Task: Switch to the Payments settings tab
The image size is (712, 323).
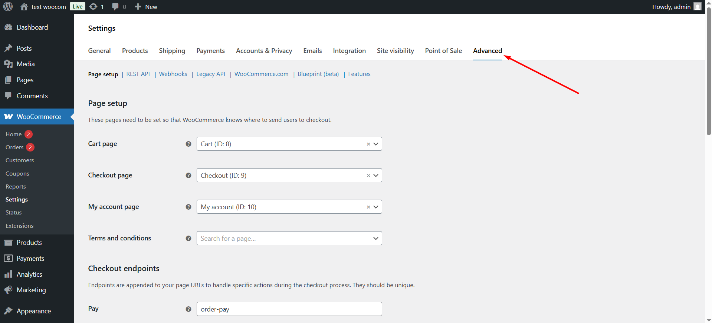Action: 210,51
